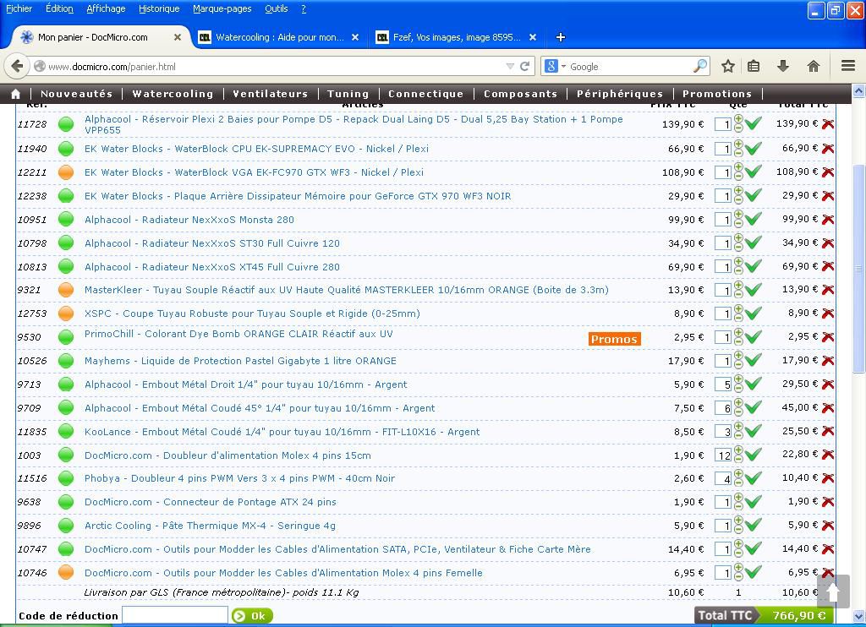This screenshot has width=866, height=627.
Task: Increase quantity of KooLance Embout Métal Coudé
Action: [x=738, y=427]
